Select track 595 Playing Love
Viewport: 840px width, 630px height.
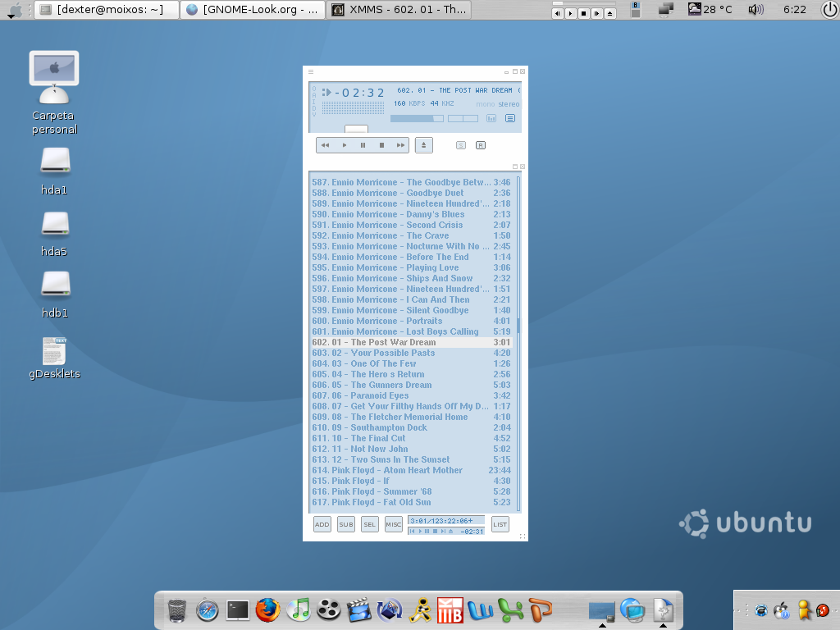pos(412,267)
